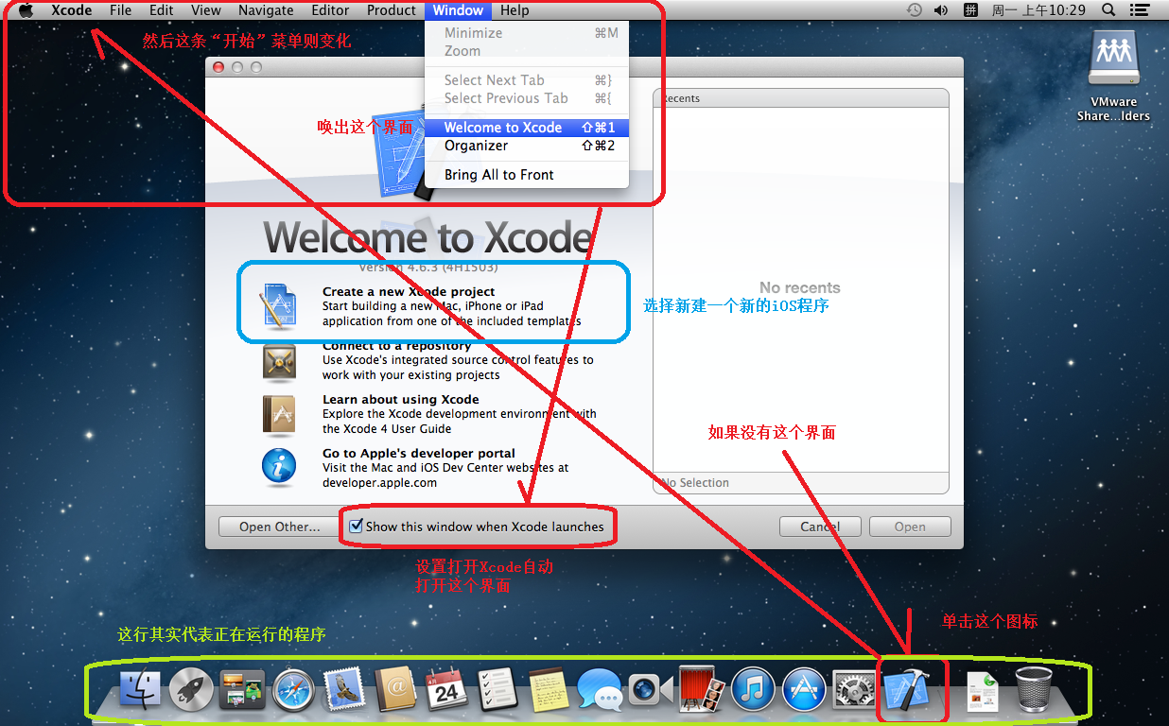The height and width of the screenshot is (726, 1169).
Task: Choose Organizer from Window menu
Action: coord(527,146)
